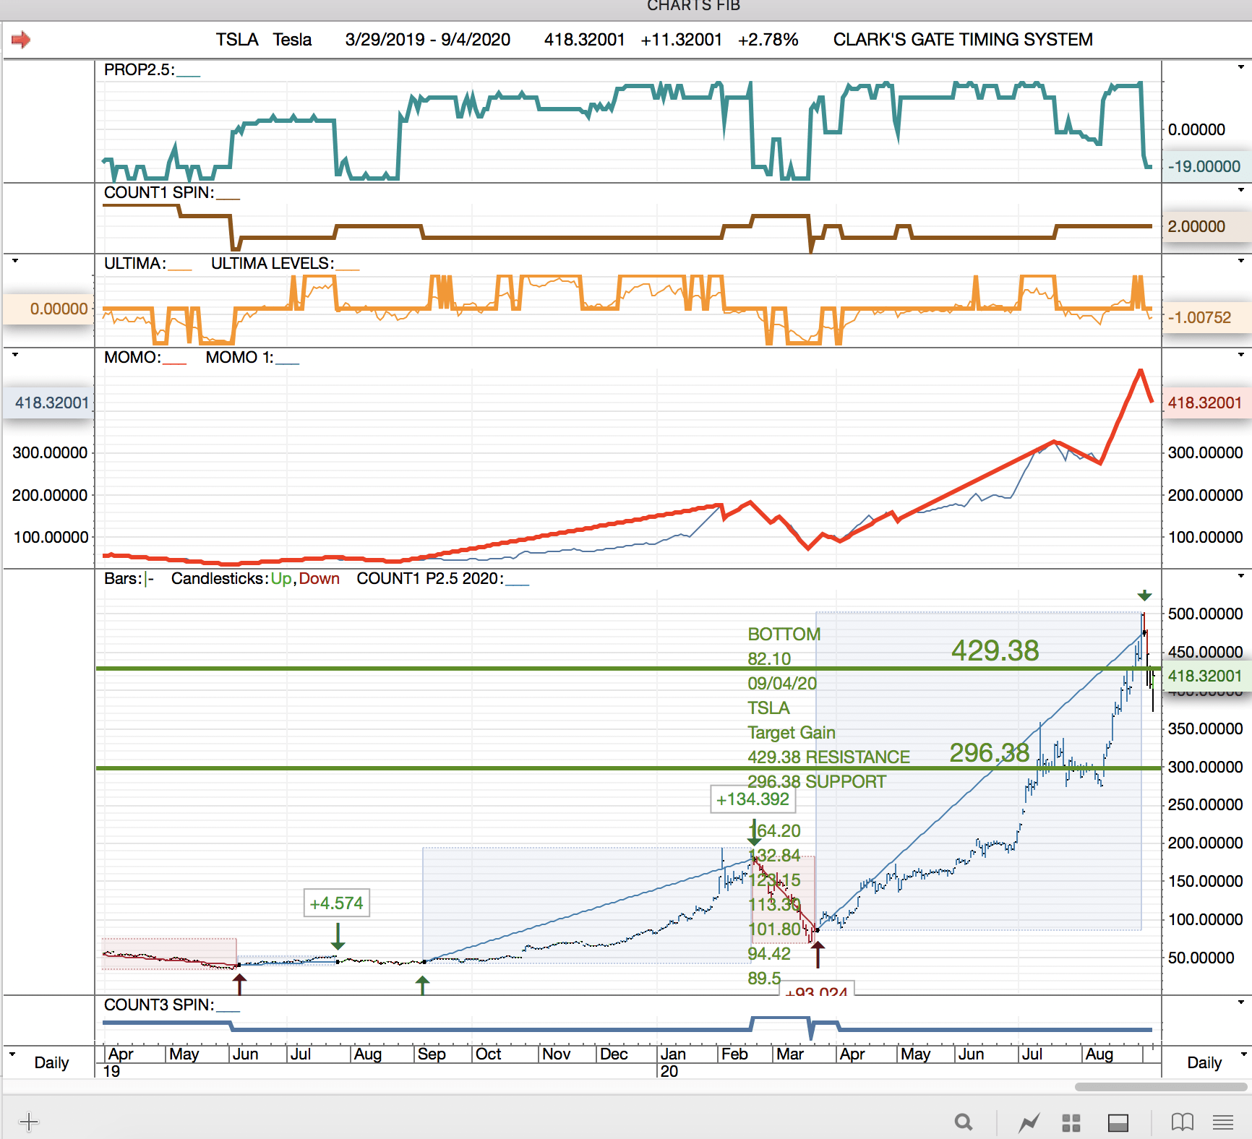Click the +2.78% percent change in header
Viewport: 1252px width, 1139px height.
[x=768, y=40]
